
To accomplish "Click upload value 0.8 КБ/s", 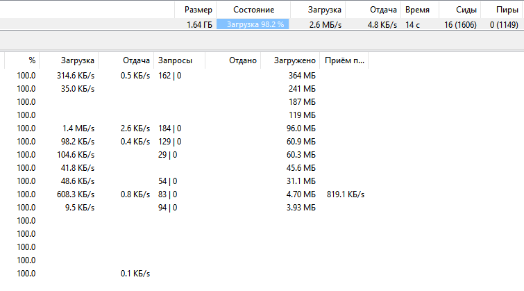I will [x=135, y=194].
